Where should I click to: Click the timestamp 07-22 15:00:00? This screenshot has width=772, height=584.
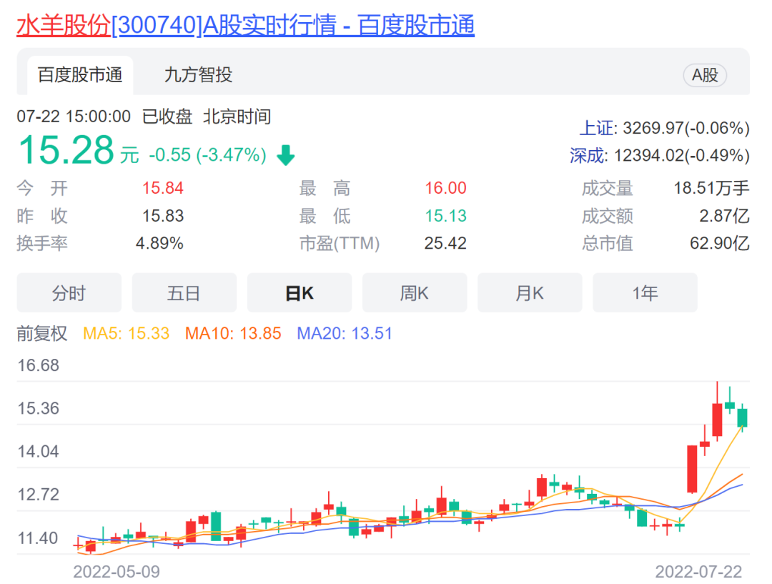pos(74,117)
